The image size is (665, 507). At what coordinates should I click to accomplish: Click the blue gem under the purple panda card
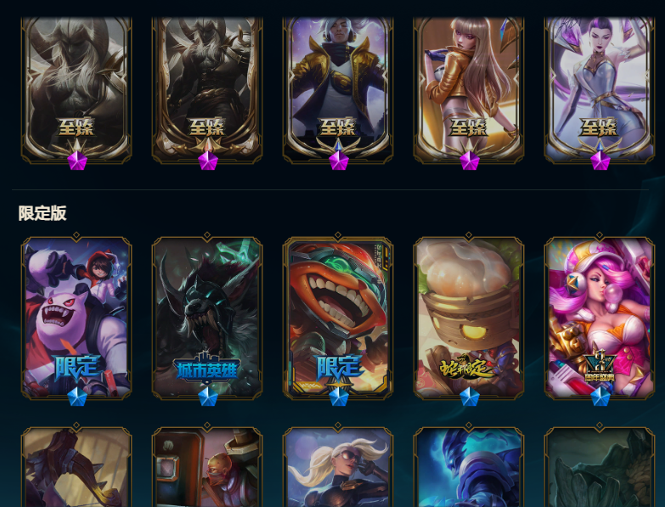coord(77,397)
